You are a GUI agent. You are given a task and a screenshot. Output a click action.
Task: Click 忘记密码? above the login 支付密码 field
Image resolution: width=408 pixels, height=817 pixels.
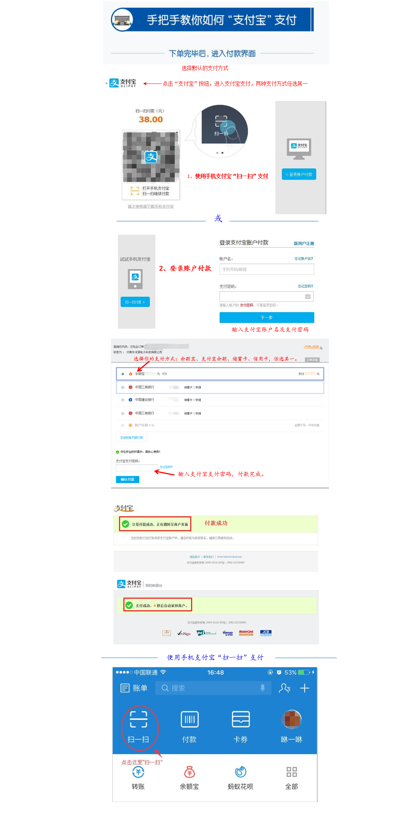tap(305, 286)
